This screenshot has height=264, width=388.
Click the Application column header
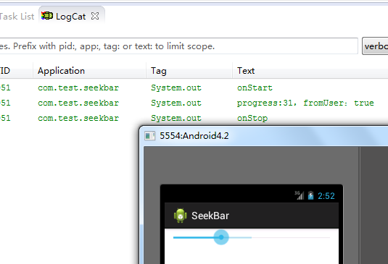(61, 71)
